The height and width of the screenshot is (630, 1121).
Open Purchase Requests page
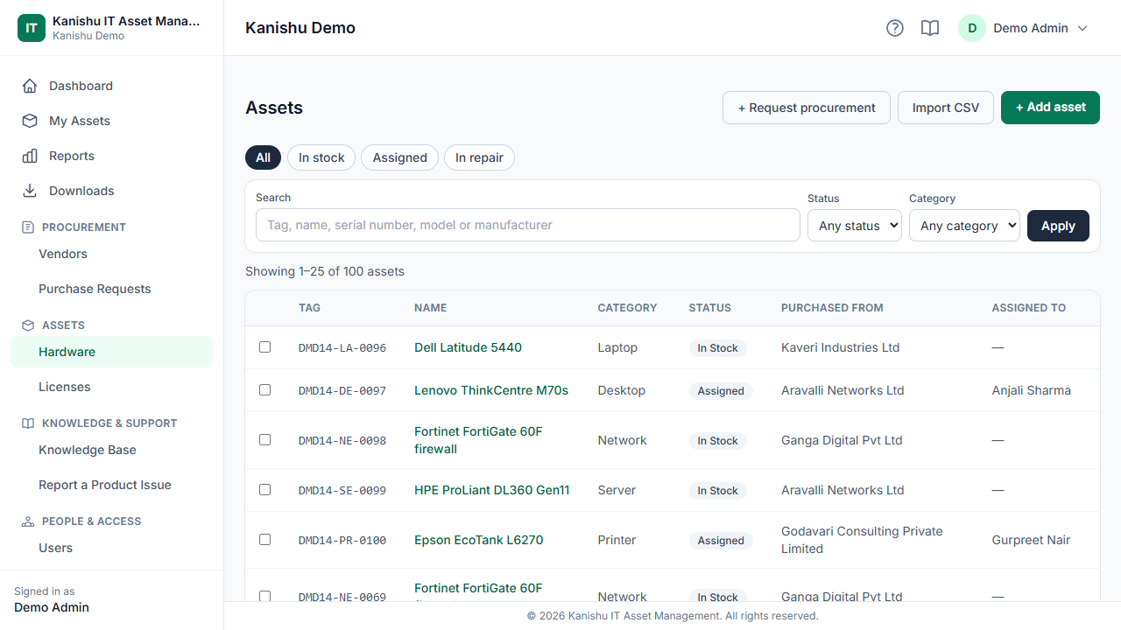click(111, 289)
